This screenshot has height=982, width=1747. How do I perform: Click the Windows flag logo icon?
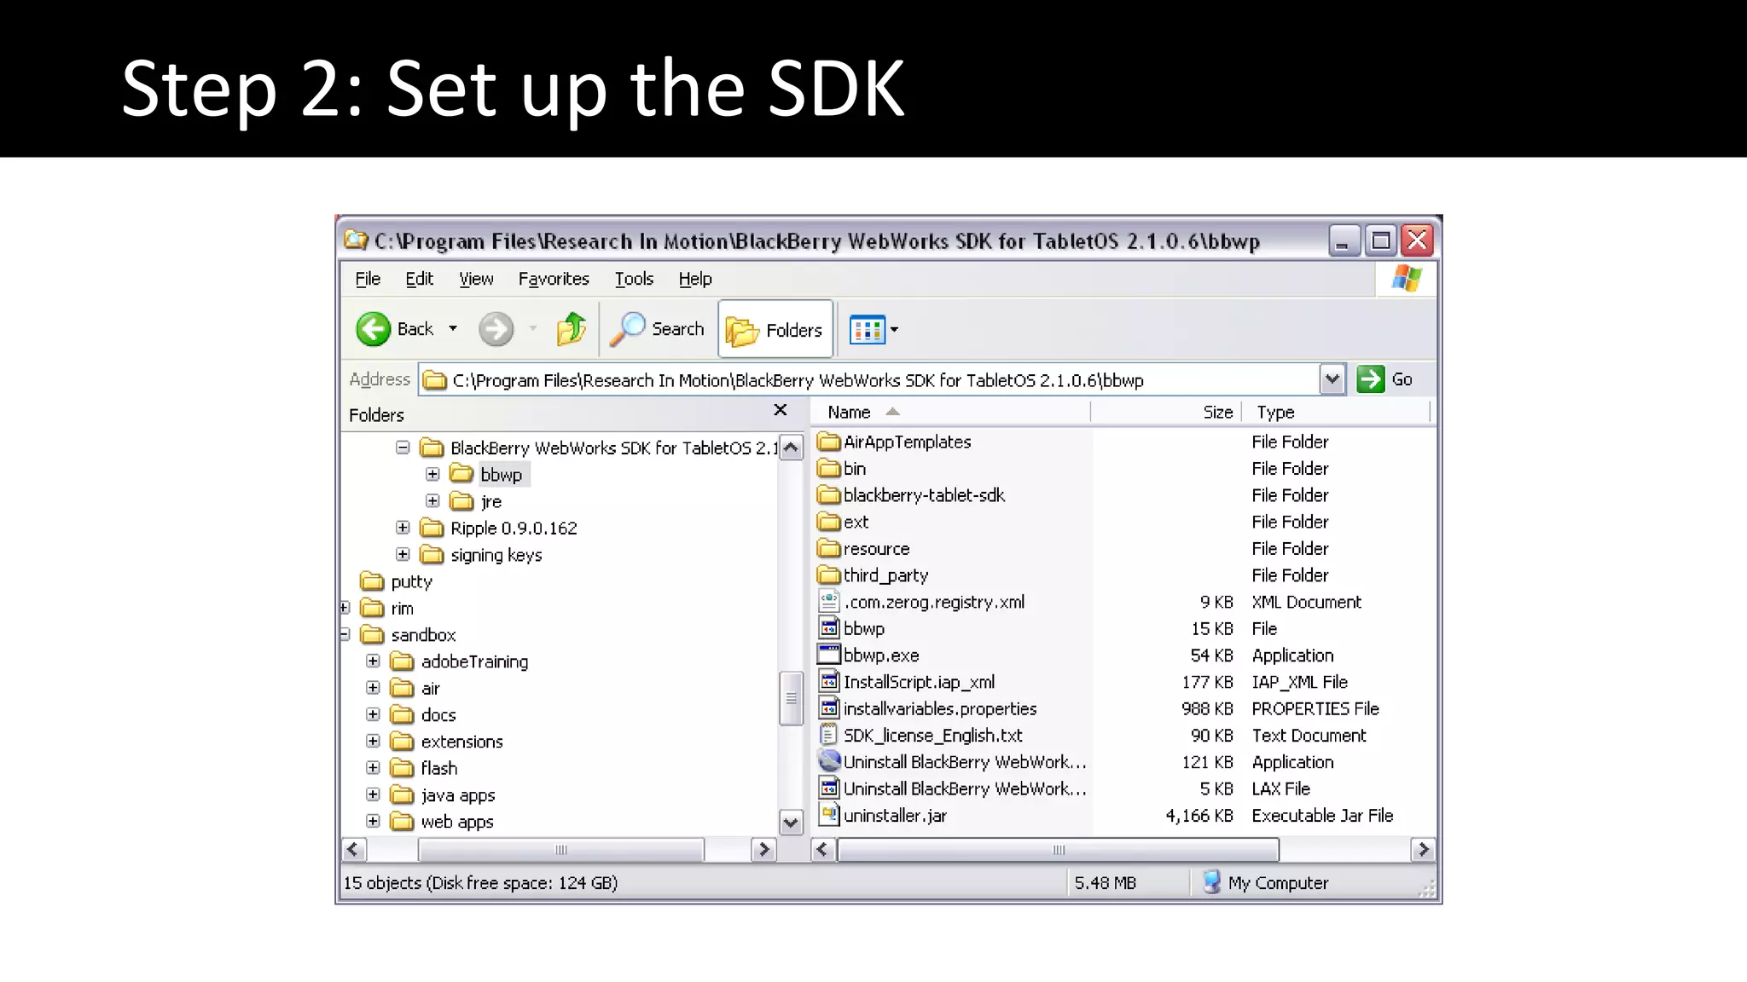tap(1407, 279)
